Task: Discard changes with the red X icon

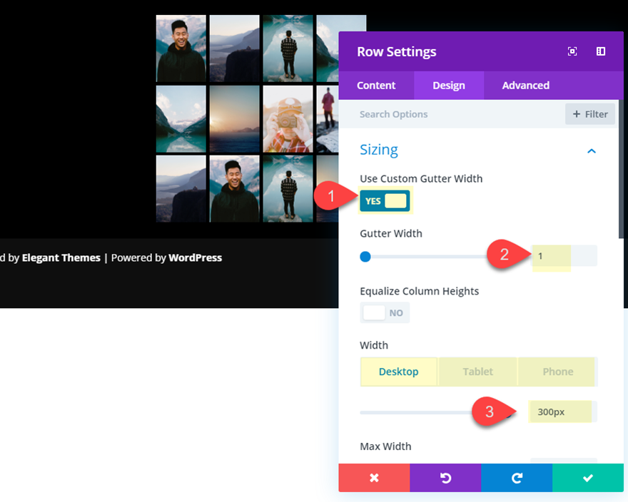Action: tap(374, 478)
